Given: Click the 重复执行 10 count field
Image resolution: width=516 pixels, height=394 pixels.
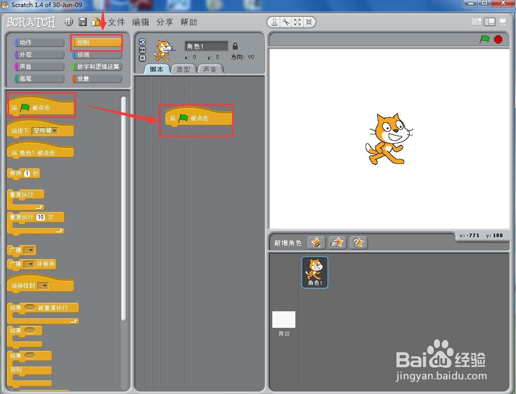Looking at the screenshot, I should click(x=41, y=217).
